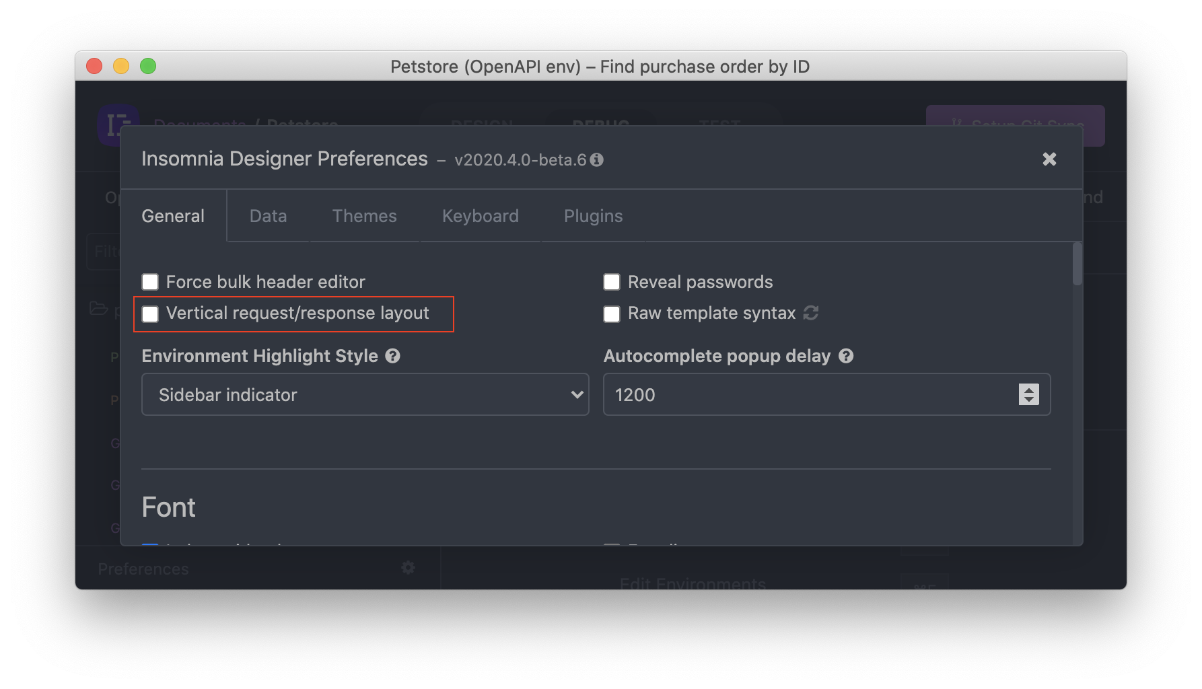Click the preferences dialog vertical scrollbar
The image size is (1202, 689).
coord(1077,264)
